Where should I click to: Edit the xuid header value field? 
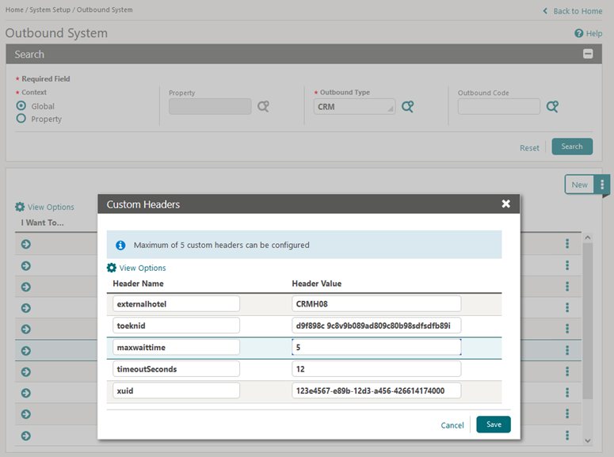click(376, 390)
